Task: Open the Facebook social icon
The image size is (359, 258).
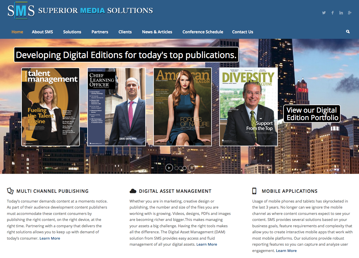Action: 333,13
